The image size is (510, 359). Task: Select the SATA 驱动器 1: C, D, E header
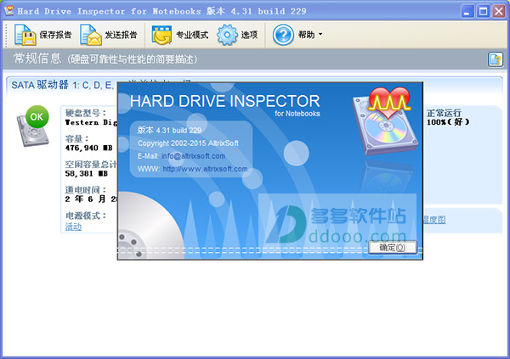click(63, 85)
